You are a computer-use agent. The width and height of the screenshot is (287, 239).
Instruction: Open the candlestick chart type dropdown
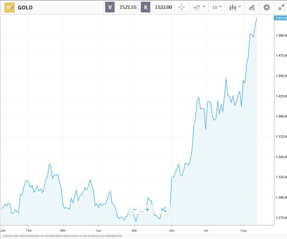tap(235, 7)
